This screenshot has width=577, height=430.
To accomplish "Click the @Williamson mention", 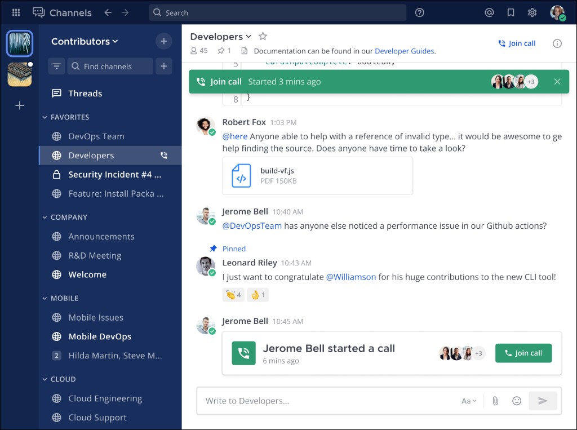I will pos(351,277).
